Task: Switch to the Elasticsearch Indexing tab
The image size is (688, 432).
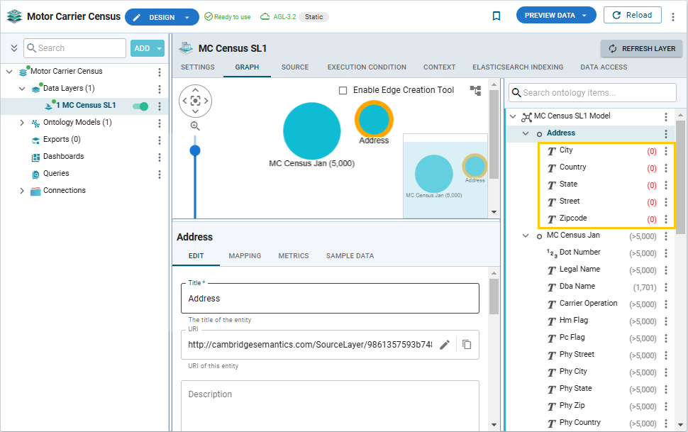Action: tap(518, 67)
